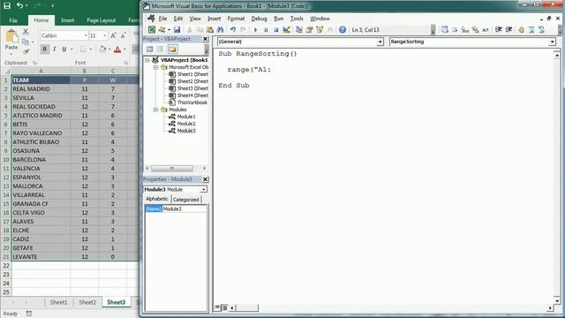The width and height of the screenshot is (565, 318).
Task: Open the Sheet1 worksheet tab
Action: 59,302
